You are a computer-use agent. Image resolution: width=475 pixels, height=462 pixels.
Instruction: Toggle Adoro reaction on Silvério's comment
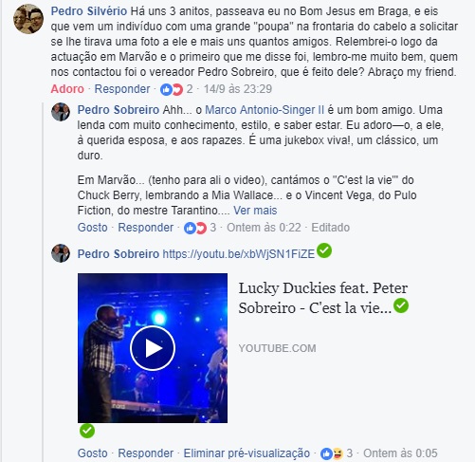pyautogui.click(x=67, y=89)
